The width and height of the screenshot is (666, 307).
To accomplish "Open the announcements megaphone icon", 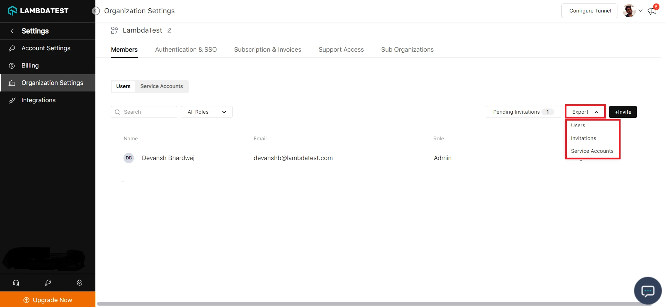I will [652, 11].
